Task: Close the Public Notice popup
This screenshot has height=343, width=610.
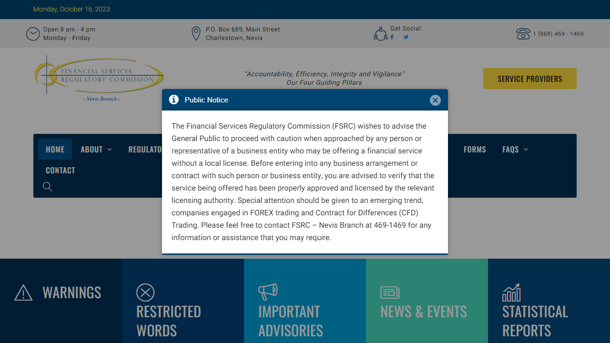Action: (435, 100)
